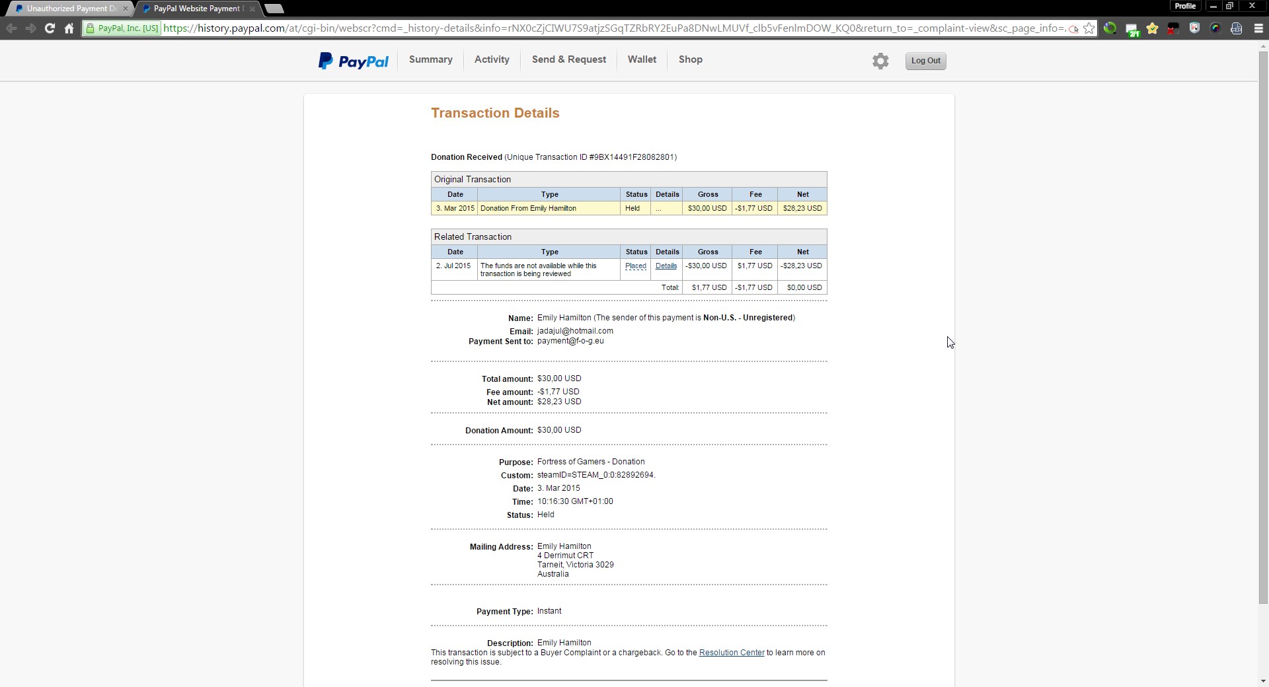
Task: Click the color wheel lens extension icon
Action: [1215, 28]
